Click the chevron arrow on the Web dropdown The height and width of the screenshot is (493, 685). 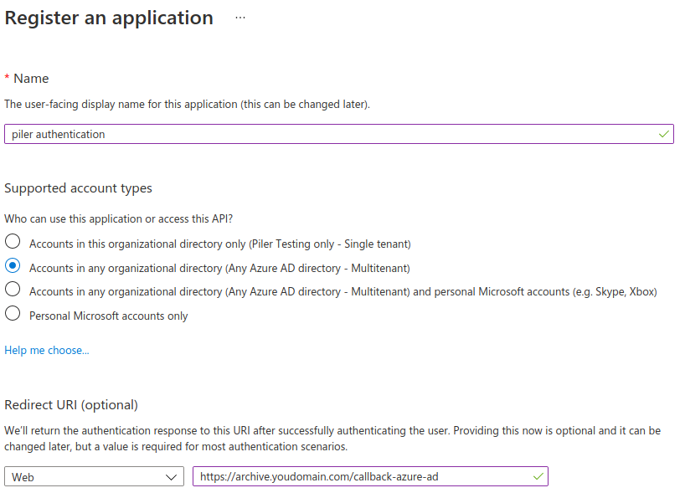tap(172, 477)
